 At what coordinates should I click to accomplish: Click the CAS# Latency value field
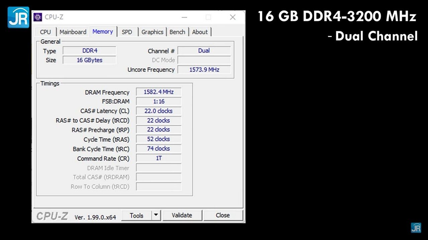click(158, 111)
